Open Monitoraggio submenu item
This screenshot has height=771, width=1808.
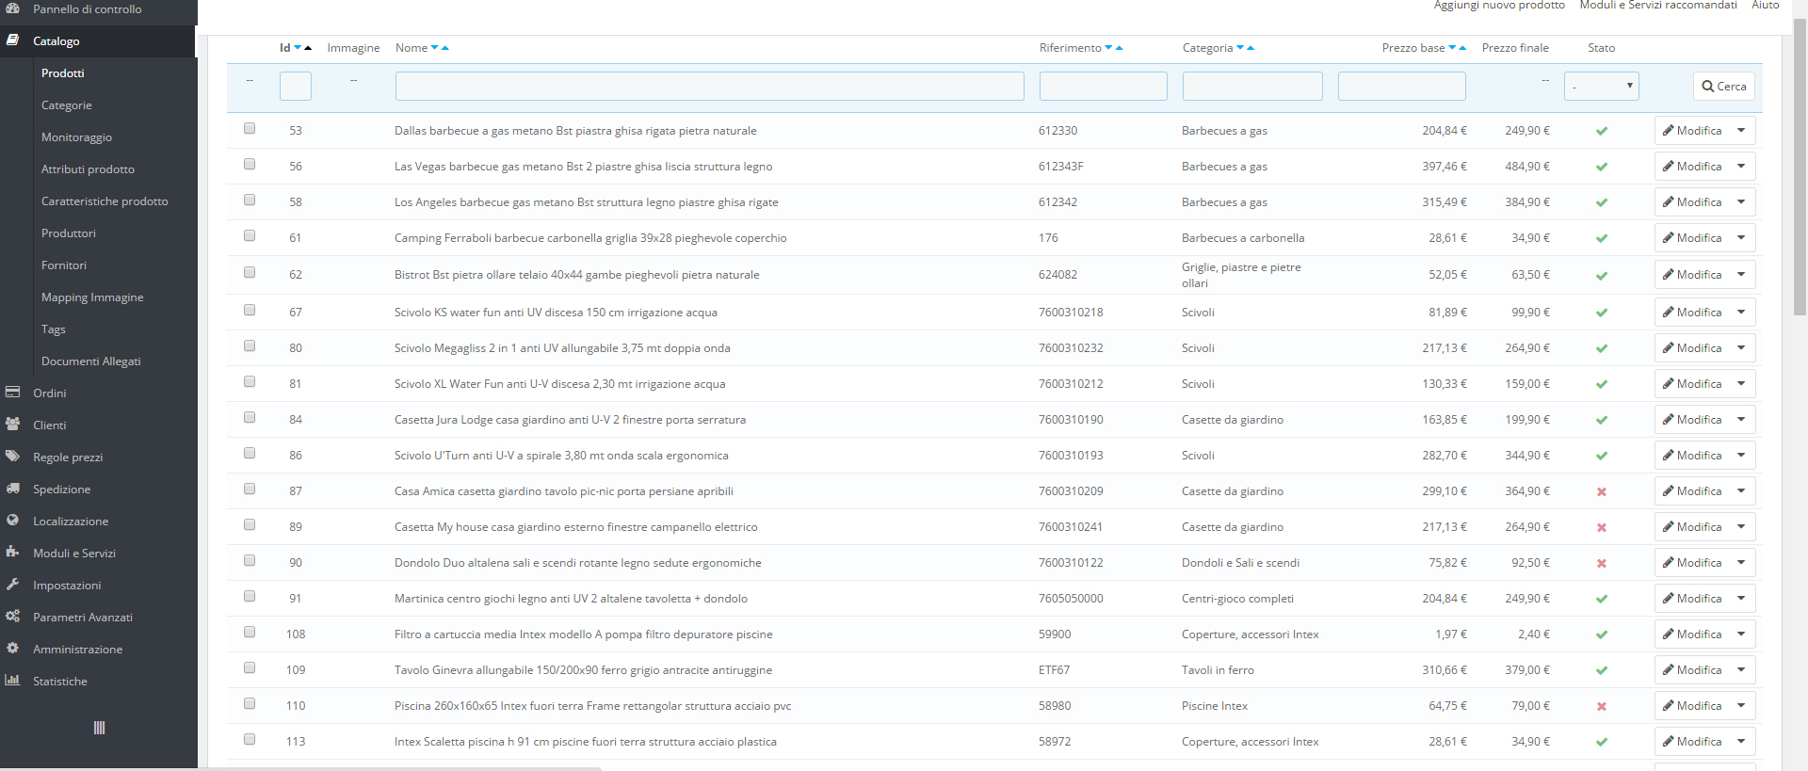pos(76,137)
